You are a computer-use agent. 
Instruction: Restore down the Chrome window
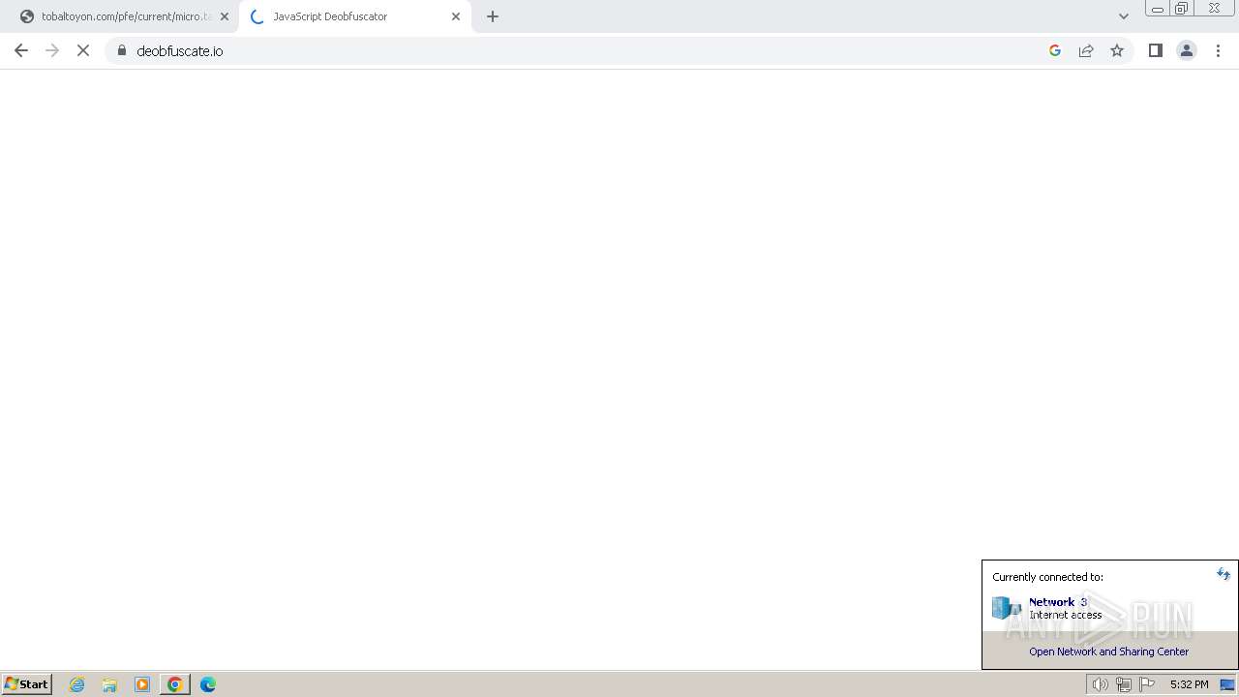[x=1181, y=9]
